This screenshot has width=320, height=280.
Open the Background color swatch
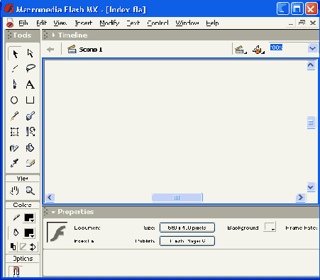click(270, 228)
